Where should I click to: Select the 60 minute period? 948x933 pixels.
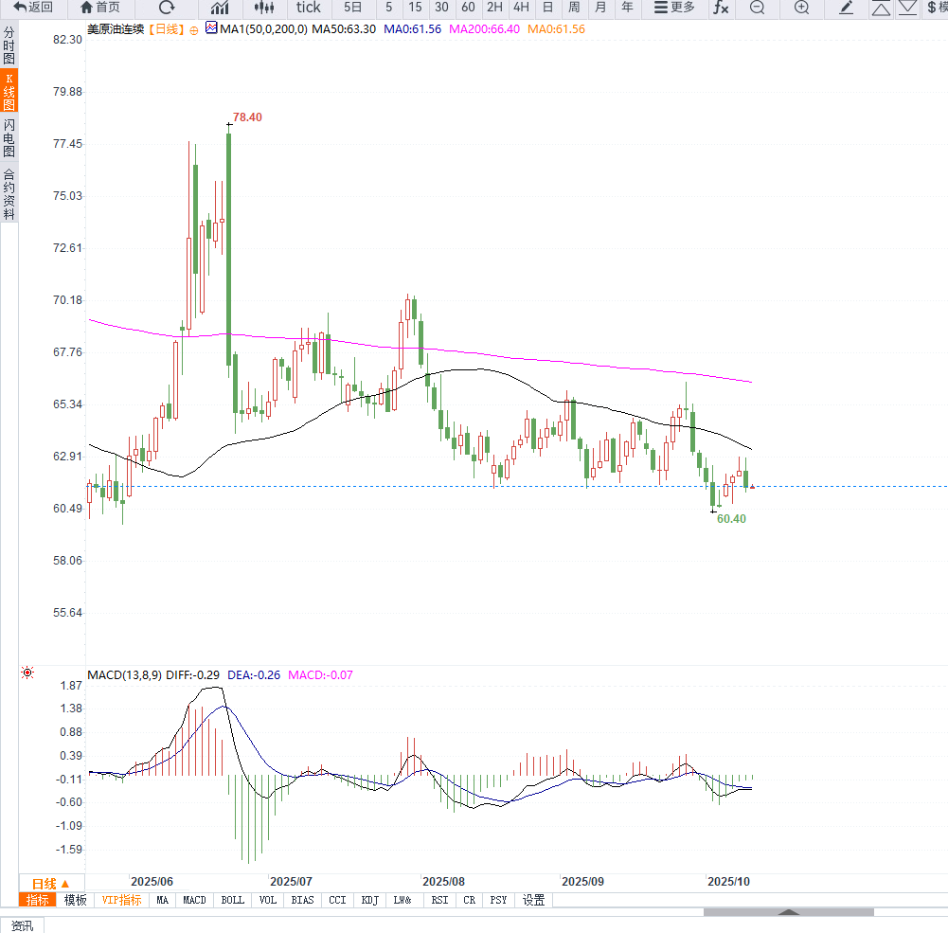(468, 8)
